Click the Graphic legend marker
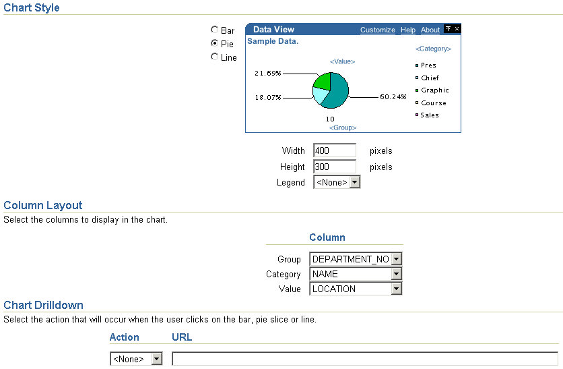563x369 pixels. 417,90
